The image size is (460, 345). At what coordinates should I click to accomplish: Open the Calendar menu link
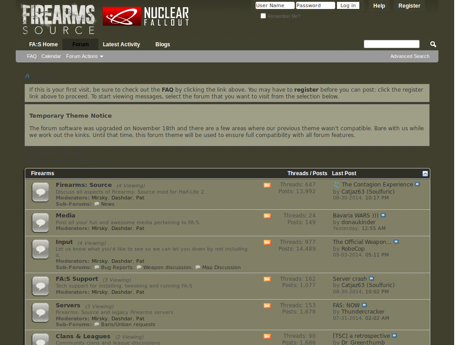point(51,56)
